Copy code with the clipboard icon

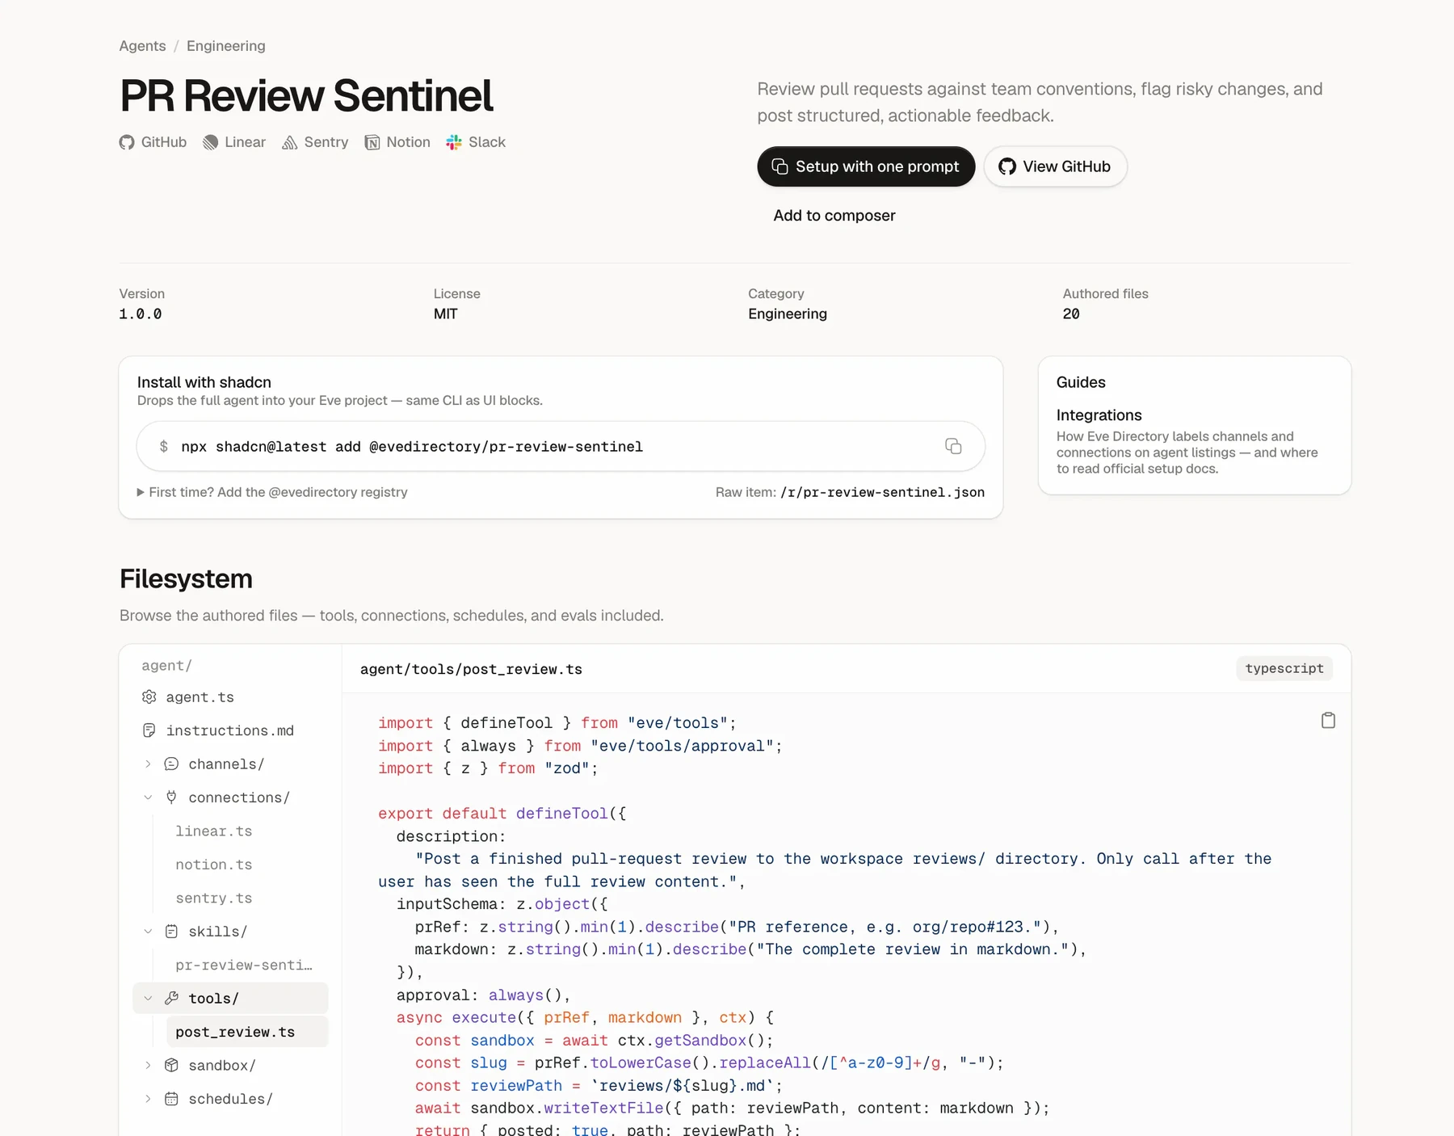pos(1328,720)
